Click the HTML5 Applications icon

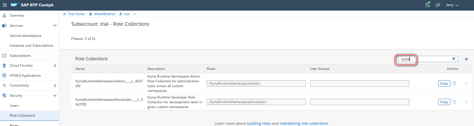(4, 75)
